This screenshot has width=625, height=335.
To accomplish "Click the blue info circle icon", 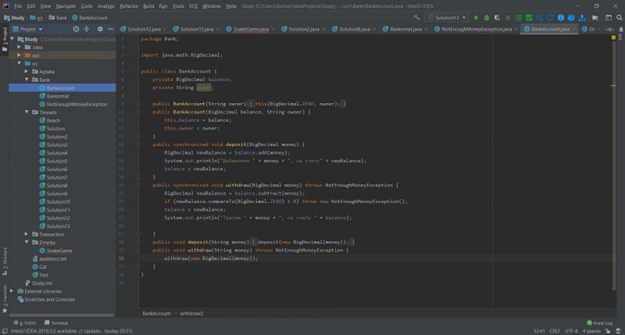I will [x=560, y=17].
